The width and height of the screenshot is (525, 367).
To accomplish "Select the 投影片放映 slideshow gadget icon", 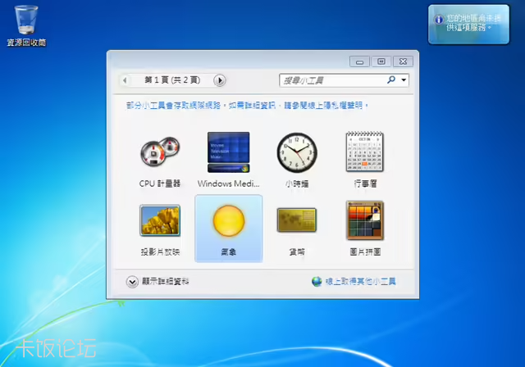I will pyautogui.click(x=160, y=220).
